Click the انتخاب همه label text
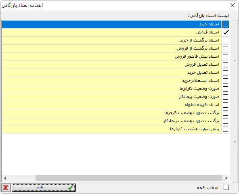The width and height of the screenshot is (239, 194). pyautogui.click(x=208, y=188)
